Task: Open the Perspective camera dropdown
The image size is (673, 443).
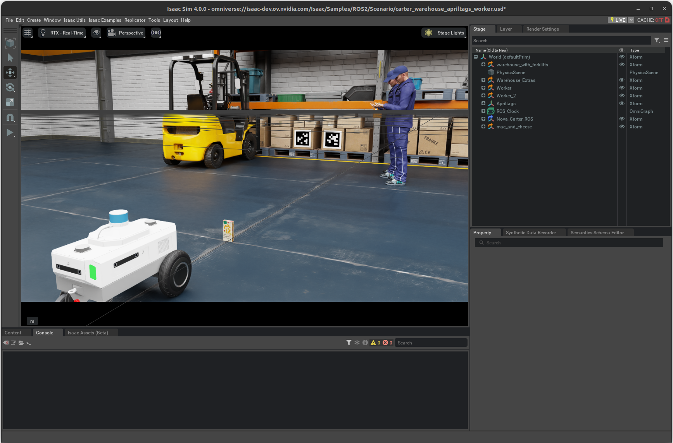Action: coord(126,33)
